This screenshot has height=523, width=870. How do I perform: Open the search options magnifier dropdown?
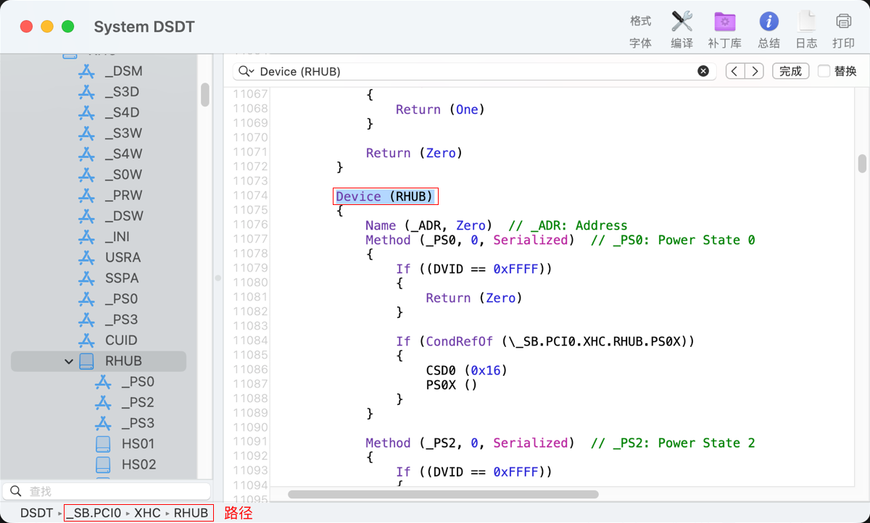coord(246,71)
